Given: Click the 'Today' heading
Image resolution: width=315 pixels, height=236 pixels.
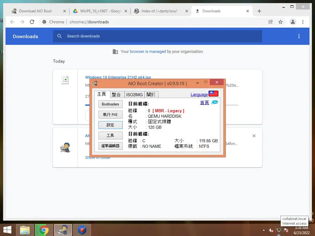Looking at the screenshot, I should click(59, 61).
